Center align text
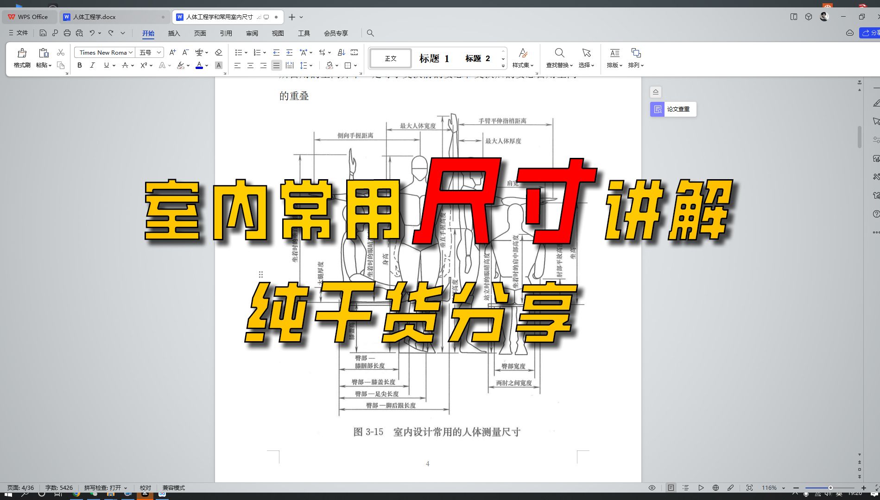The height and width of the screenshot is (500, 880). 250,66
